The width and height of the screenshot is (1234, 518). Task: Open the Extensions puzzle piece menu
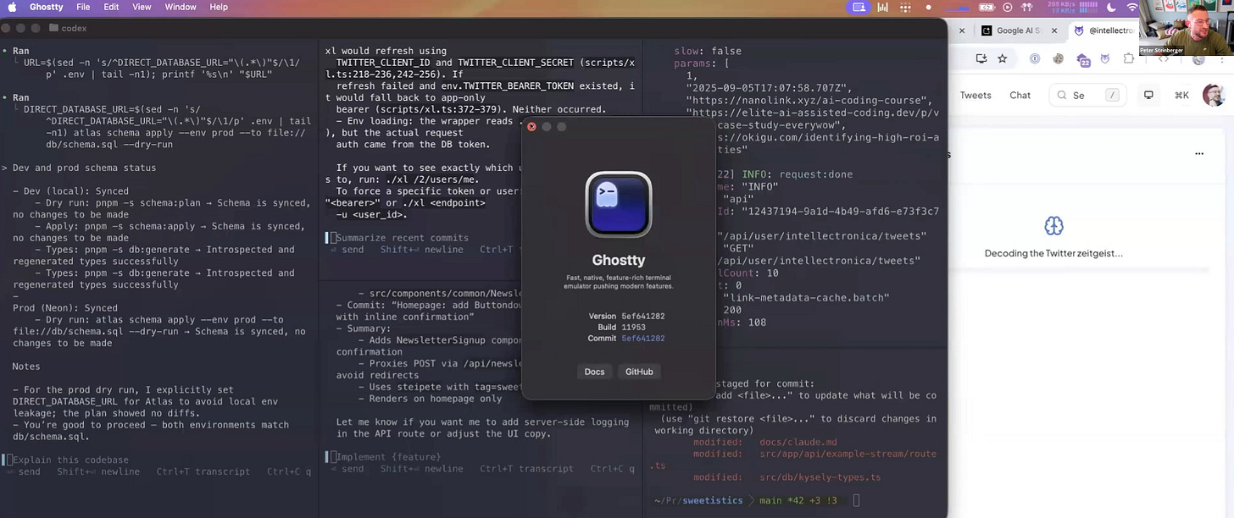[x=1128, y=58]
